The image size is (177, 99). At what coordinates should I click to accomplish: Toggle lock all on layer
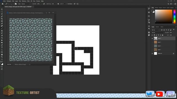(x=163, y=35)
